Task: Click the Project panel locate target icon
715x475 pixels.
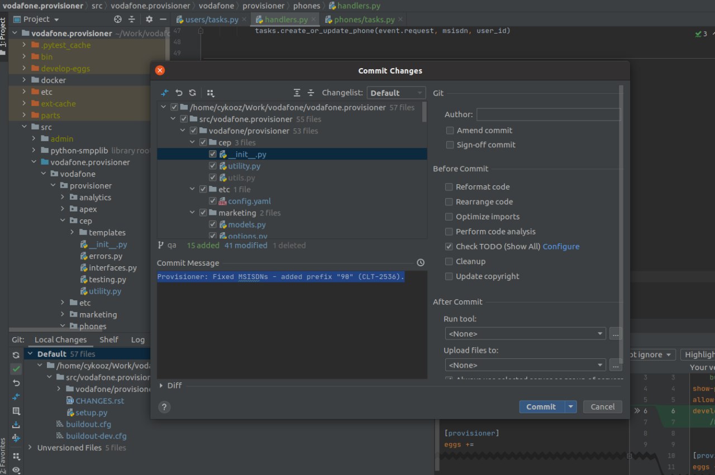Action: tap(118, 19)
